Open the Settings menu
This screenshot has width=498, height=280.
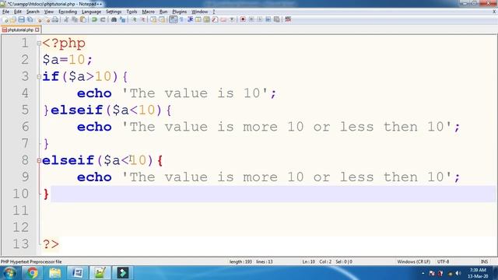click(x=114, y=12)
